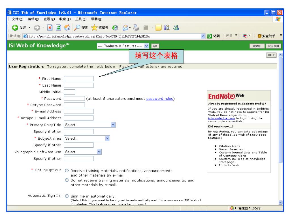The width and height of the screenshot is (290, 218).
Task: Open the 帮助(H) menu
Action: coord(96,19)
